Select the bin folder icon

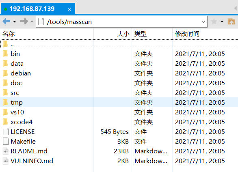pyautogui.click(x=5, y=54)
